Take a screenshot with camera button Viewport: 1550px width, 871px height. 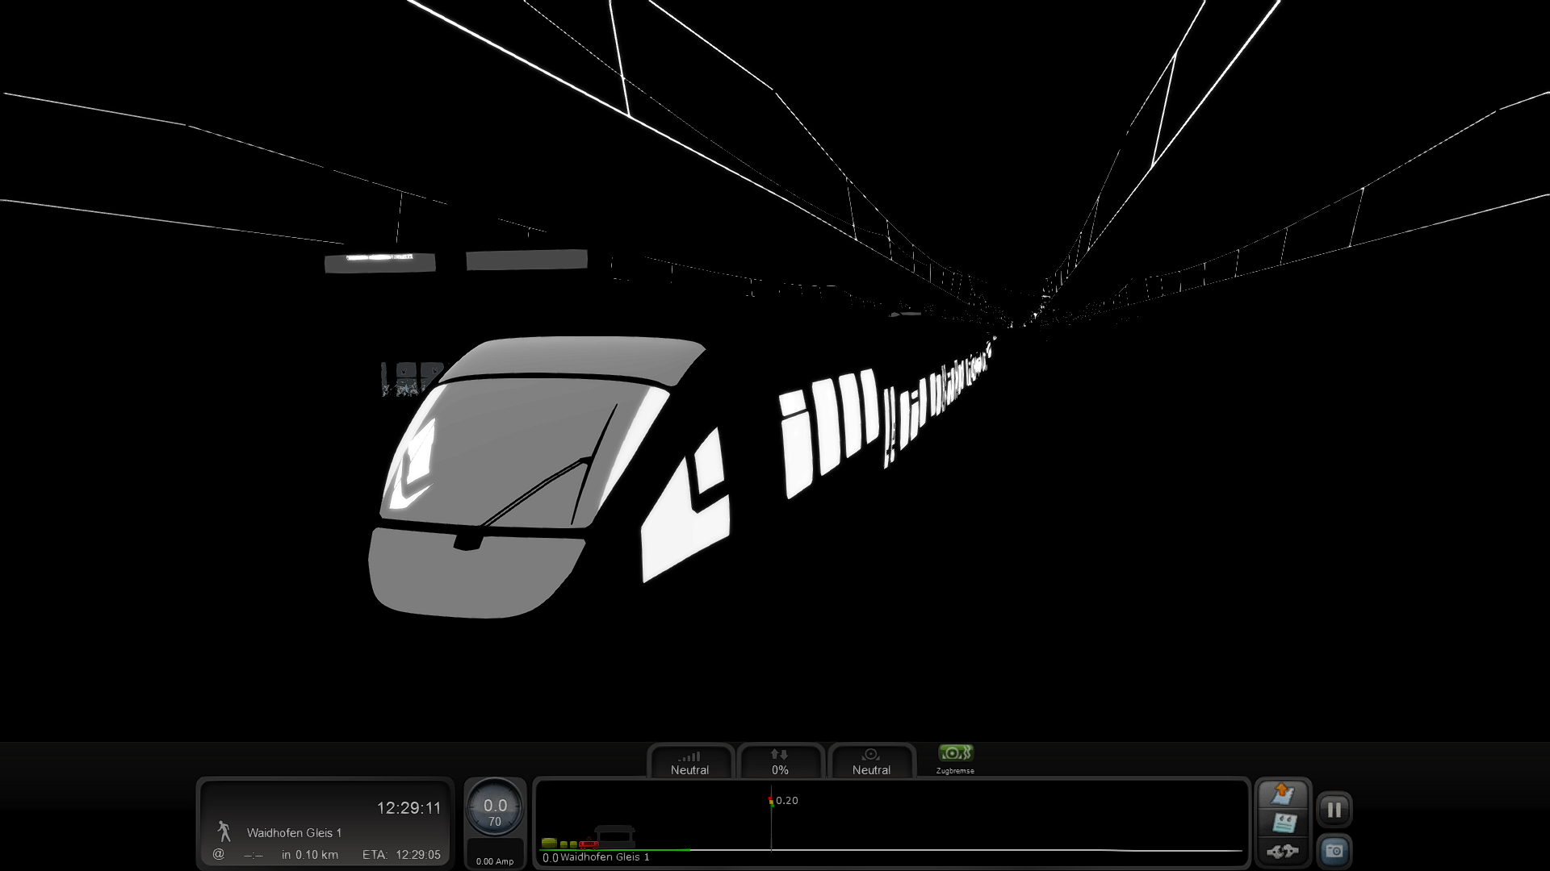tap(1334, 851)
